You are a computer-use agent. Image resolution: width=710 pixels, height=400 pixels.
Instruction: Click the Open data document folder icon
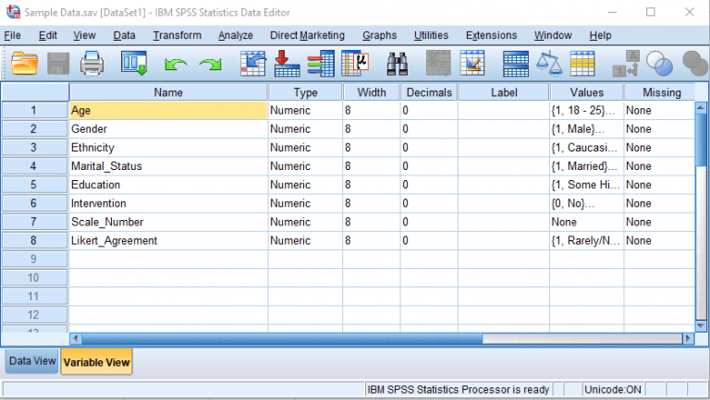click(25, 63)
